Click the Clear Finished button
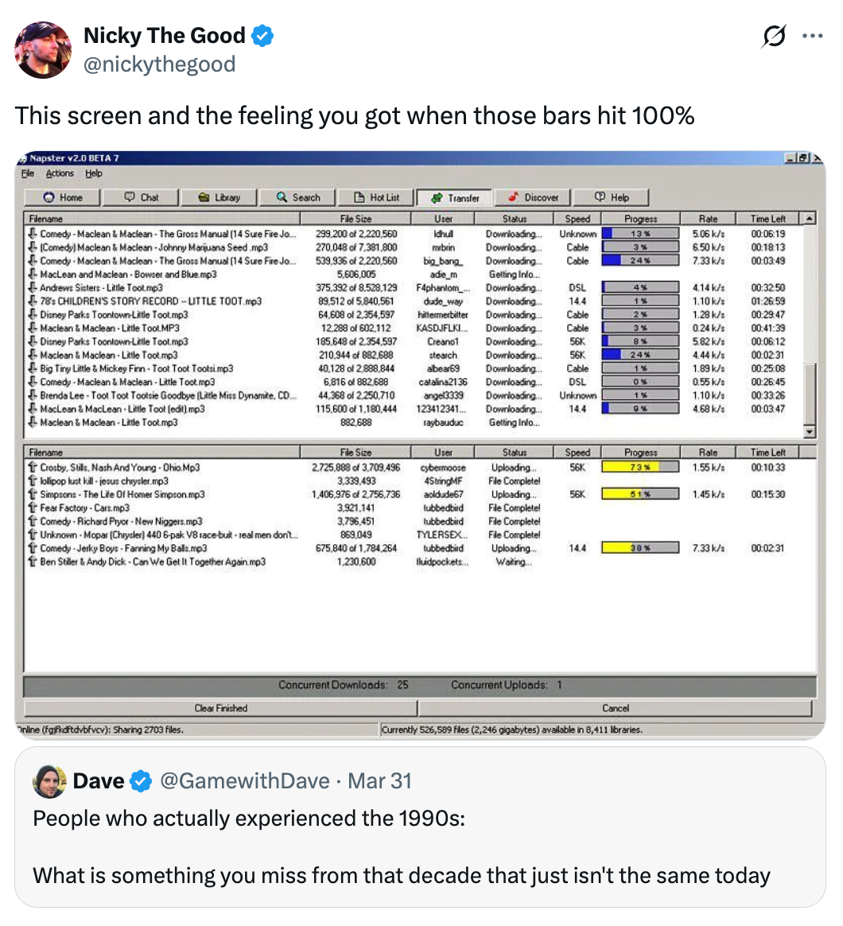 [220, 708]
